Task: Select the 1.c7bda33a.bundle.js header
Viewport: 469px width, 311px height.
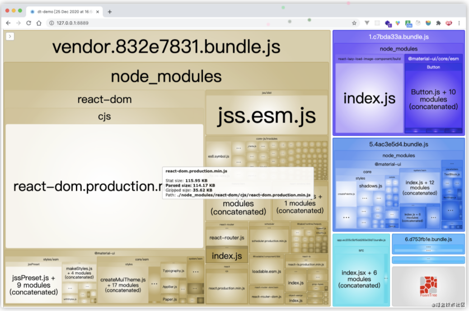Action: click(399, 37)
